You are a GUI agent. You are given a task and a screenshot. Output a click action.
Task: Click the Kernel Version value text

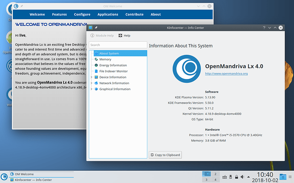223,114
